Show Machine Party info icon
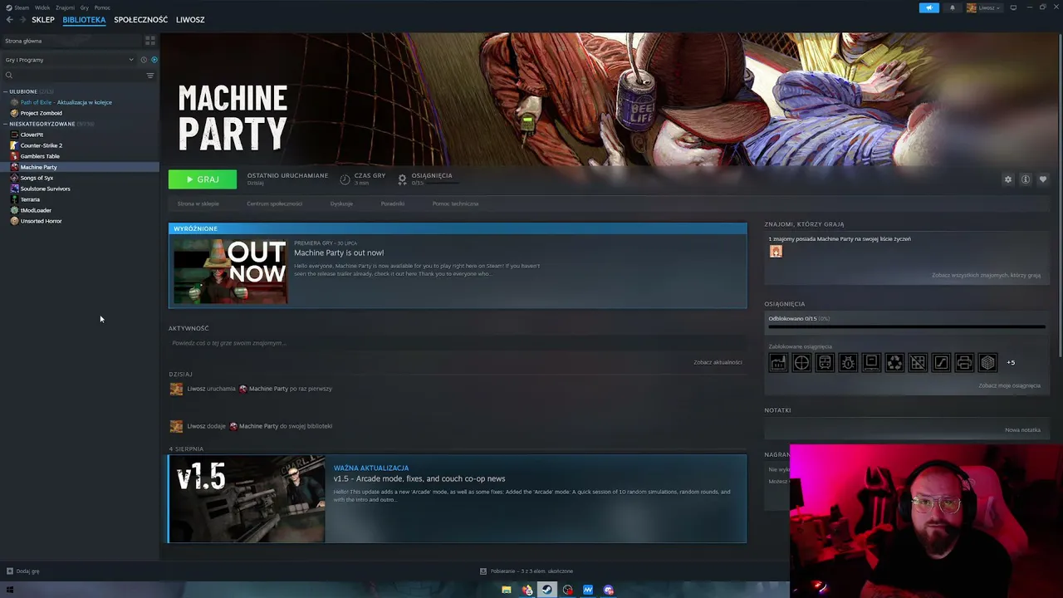The image size is (1063, 598). pos(1026,179)
